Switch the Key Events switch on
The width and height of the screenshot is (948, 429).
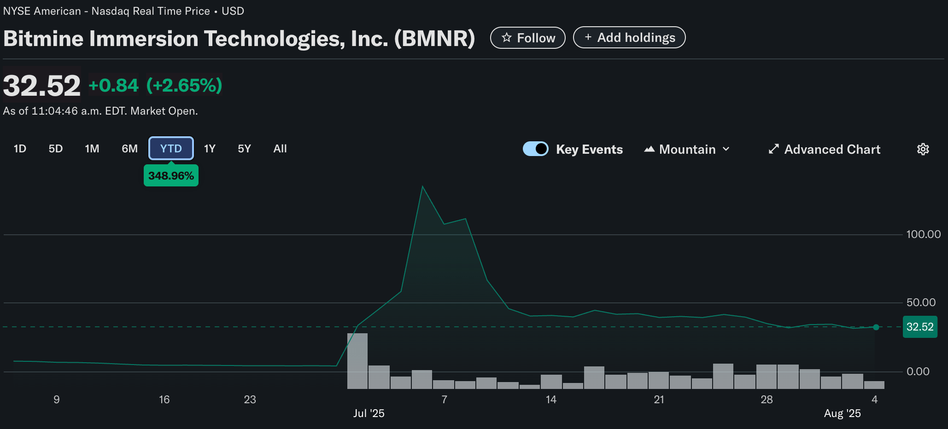(x=535, y=149)
